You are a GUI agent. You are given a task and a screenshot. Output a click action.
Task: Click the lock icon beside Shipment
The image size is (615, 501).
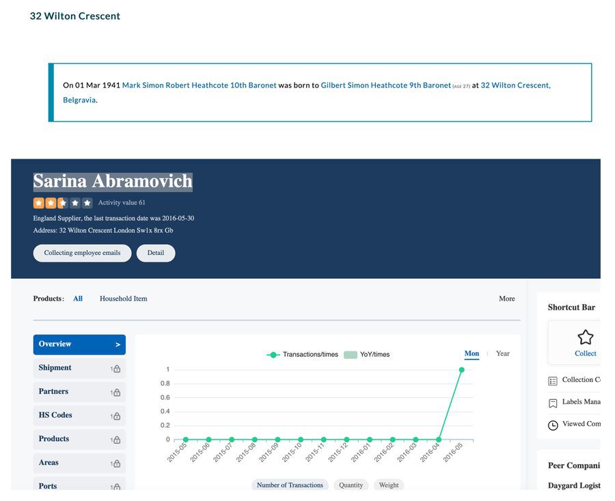(x=116, y=369)
